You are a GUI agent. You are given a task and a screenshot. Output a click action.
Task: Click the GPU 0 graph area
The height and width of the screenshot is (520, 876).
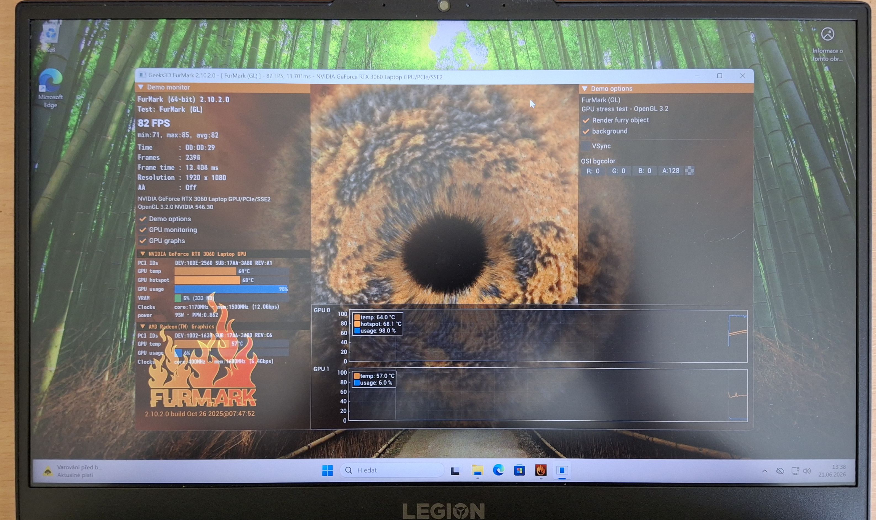(548, 336)
